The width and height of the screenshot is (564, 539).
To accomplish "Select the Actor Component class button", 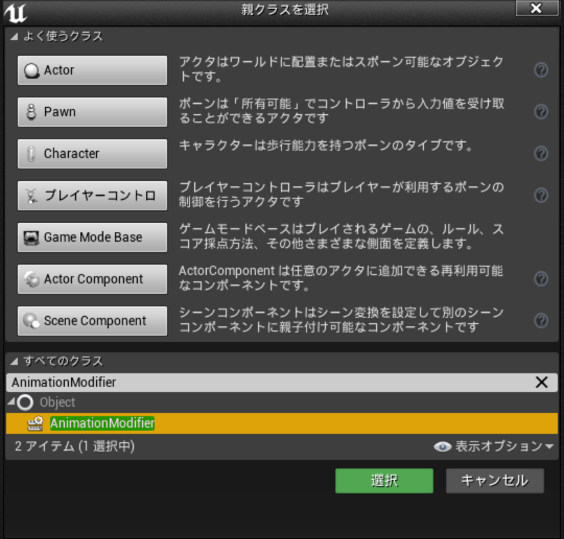I will (x=93, y=279).
